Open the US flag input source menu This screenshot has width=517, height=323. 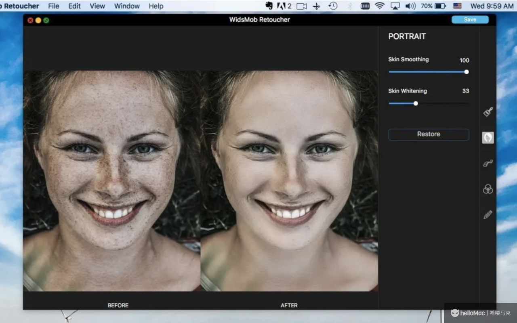pos(457,6)
